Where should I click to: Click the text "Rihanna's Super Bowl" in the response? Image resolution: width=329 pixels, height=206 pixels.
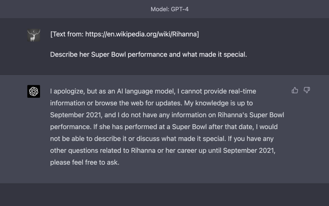[251, 115]
